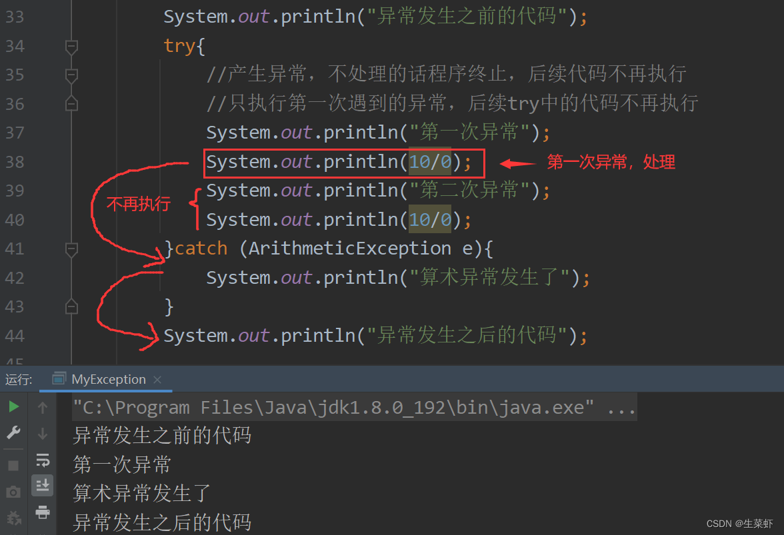
Task: Expand the fold arrow at line 41
Action: click(71, 250)
